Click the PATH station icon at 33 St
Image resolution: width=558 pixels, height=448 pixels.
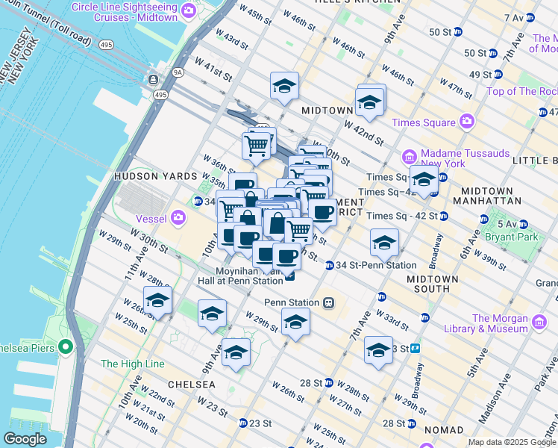click(x=415, y=348)
